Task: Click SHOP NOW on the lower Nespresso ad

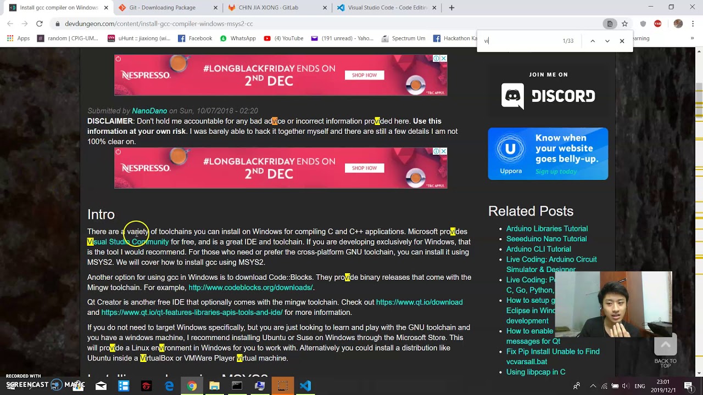Action: (x=364, y=168)
